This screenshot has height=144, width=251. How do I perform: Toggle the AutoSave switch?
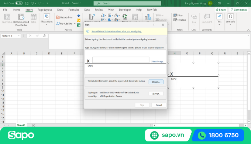19,3
